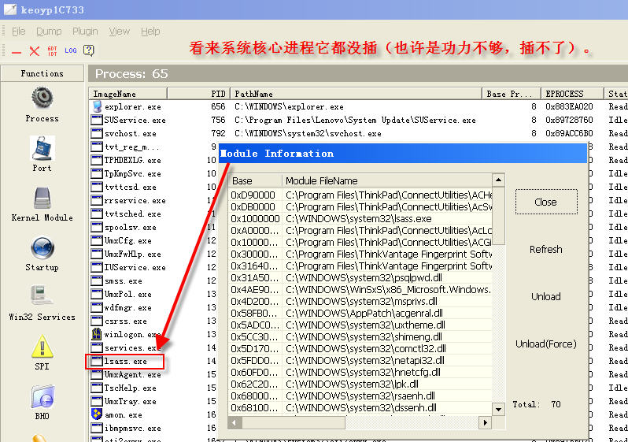Open the BHO function icon

[42, 396]
